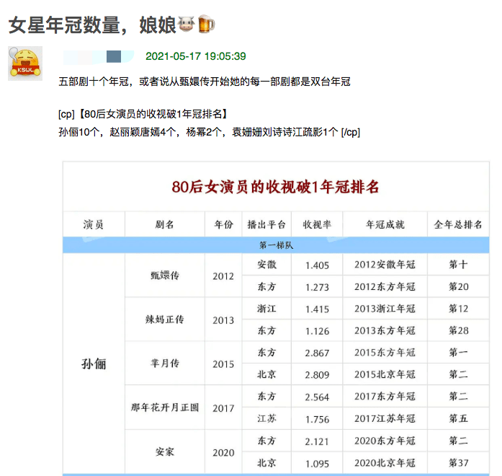The height and width of the screenshot is (476, 502).
Task: Click the 年冠成就 column header
Action: pos(385,224)
